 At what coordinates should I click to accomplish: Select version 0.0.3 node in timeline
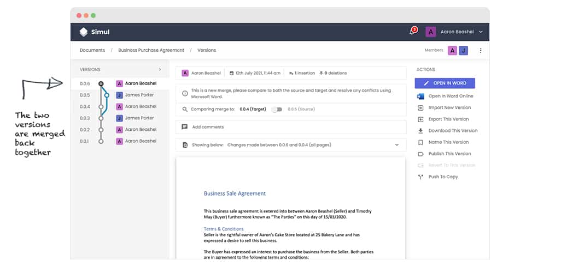click(x=101, y=118)
